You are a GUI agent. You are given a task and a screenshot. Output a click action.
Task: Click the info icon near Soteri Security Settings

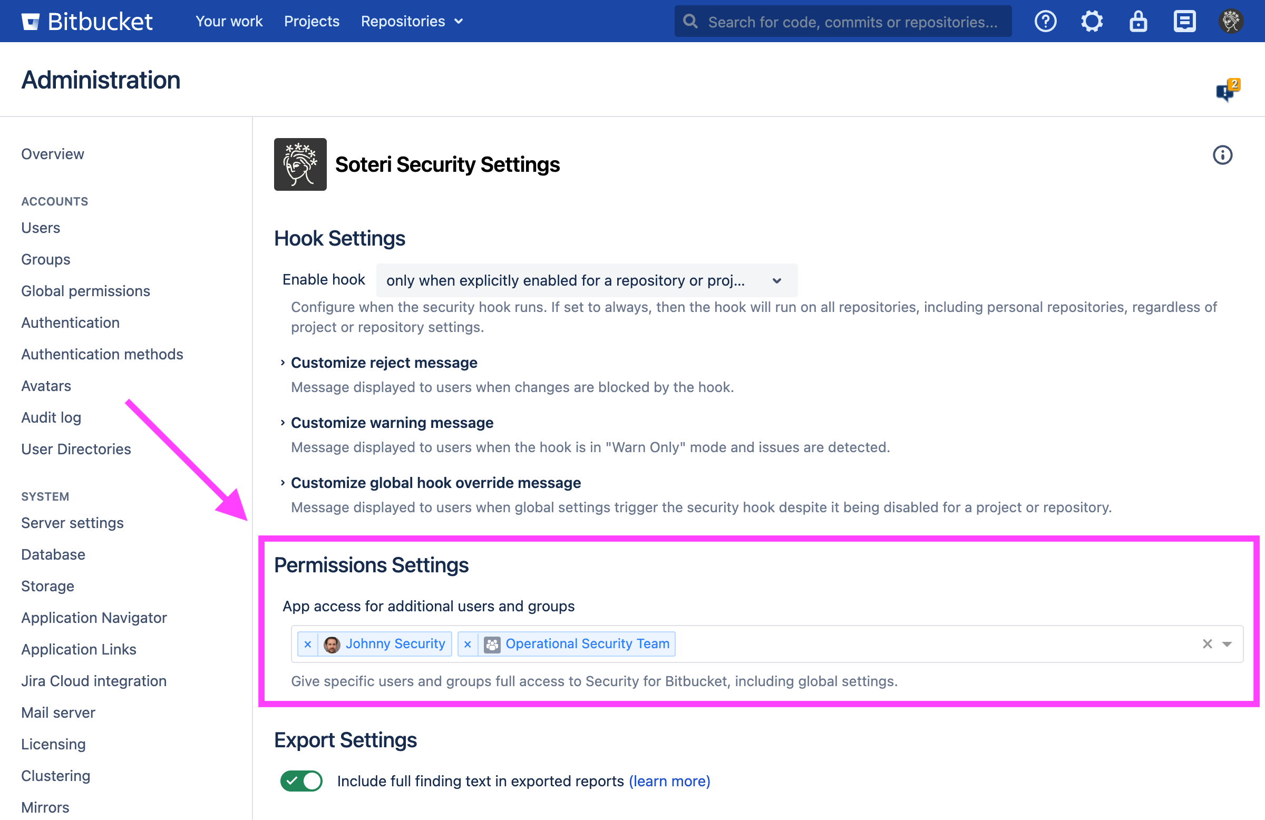1222,154
